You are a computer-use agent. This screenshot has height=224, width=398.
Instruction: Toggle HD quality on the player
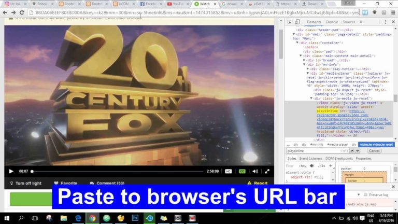(x=229, y=171)
